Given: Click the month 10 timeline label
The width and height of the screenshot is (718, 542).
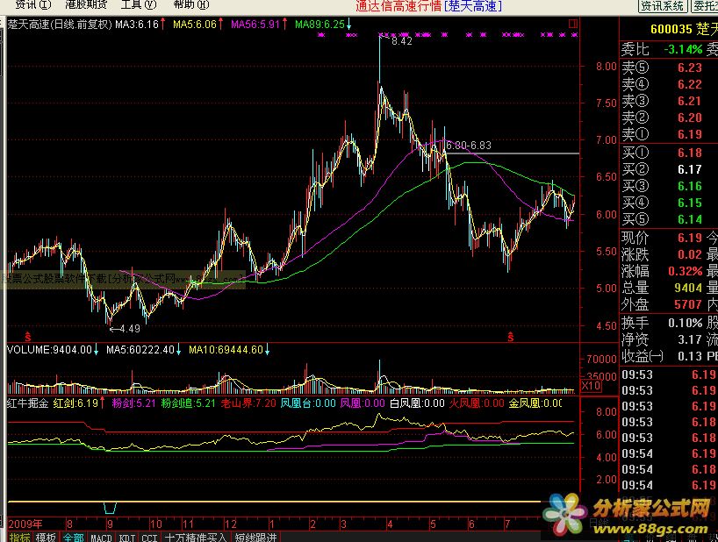Looking at the screenshot, I should click(x=155, y=524).
